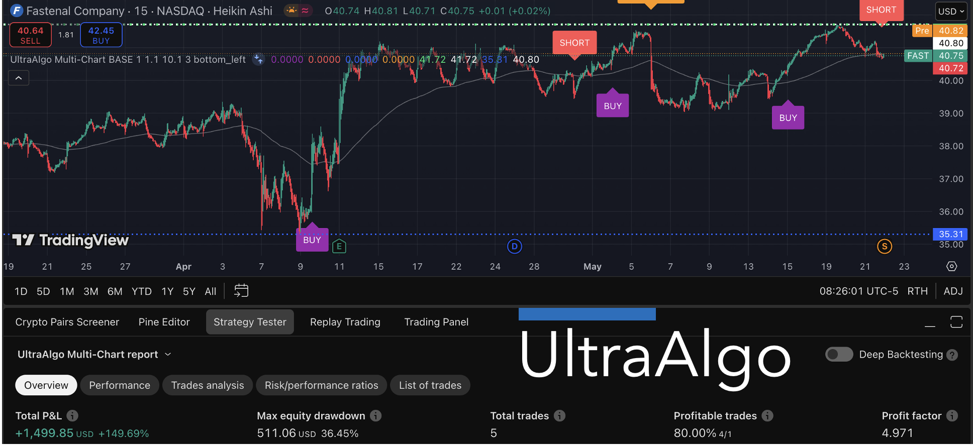Click the UltraAlgo Multi-Chart BASE indicator legend name
The width and height of the screenshot is (973, 445).
128,59
